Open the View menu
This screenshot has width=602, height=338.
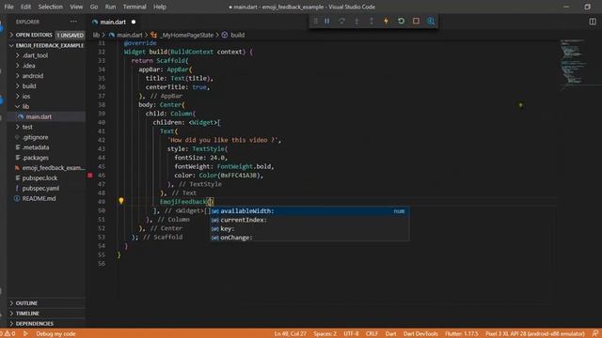coord(76,7)
